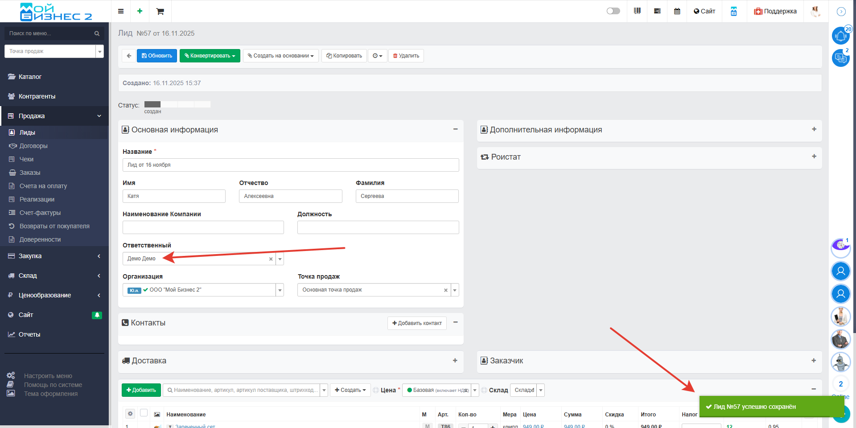This screenshot has width=856, height=428.
Task: Open table settings gear icon
Action: click(130, 414)
